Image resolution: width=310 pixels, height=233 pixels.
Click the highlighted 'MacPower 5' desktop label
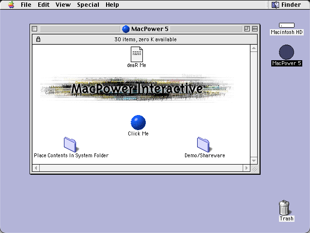pos(287,63)
